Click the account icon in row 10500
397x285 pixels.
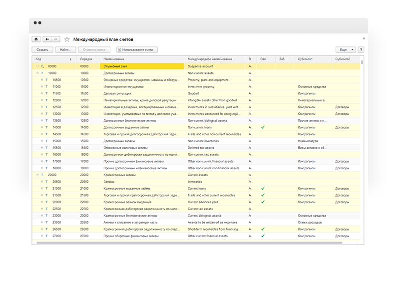46,80
